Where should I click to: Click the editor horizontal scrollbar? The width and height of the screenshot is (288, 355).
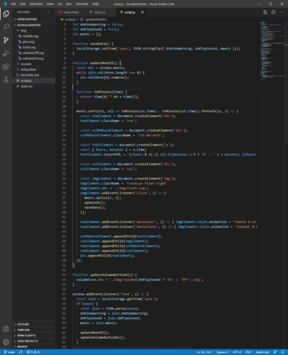(x=132, y=348)
